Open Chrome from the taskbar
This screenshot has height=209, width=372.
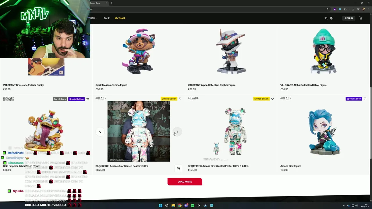point(180,206)
